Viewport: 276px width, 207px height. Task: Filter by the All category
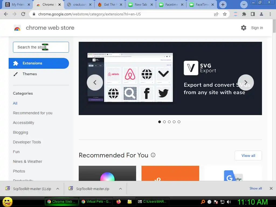click(15, 103)
